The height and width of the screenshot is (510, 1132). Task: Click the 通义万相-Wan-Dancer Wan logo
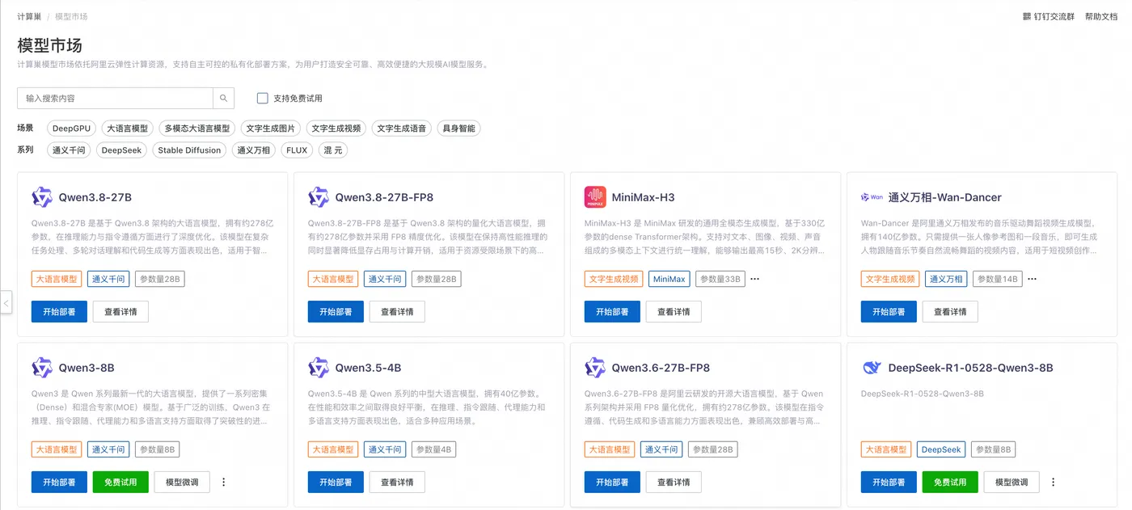point(872,197)
